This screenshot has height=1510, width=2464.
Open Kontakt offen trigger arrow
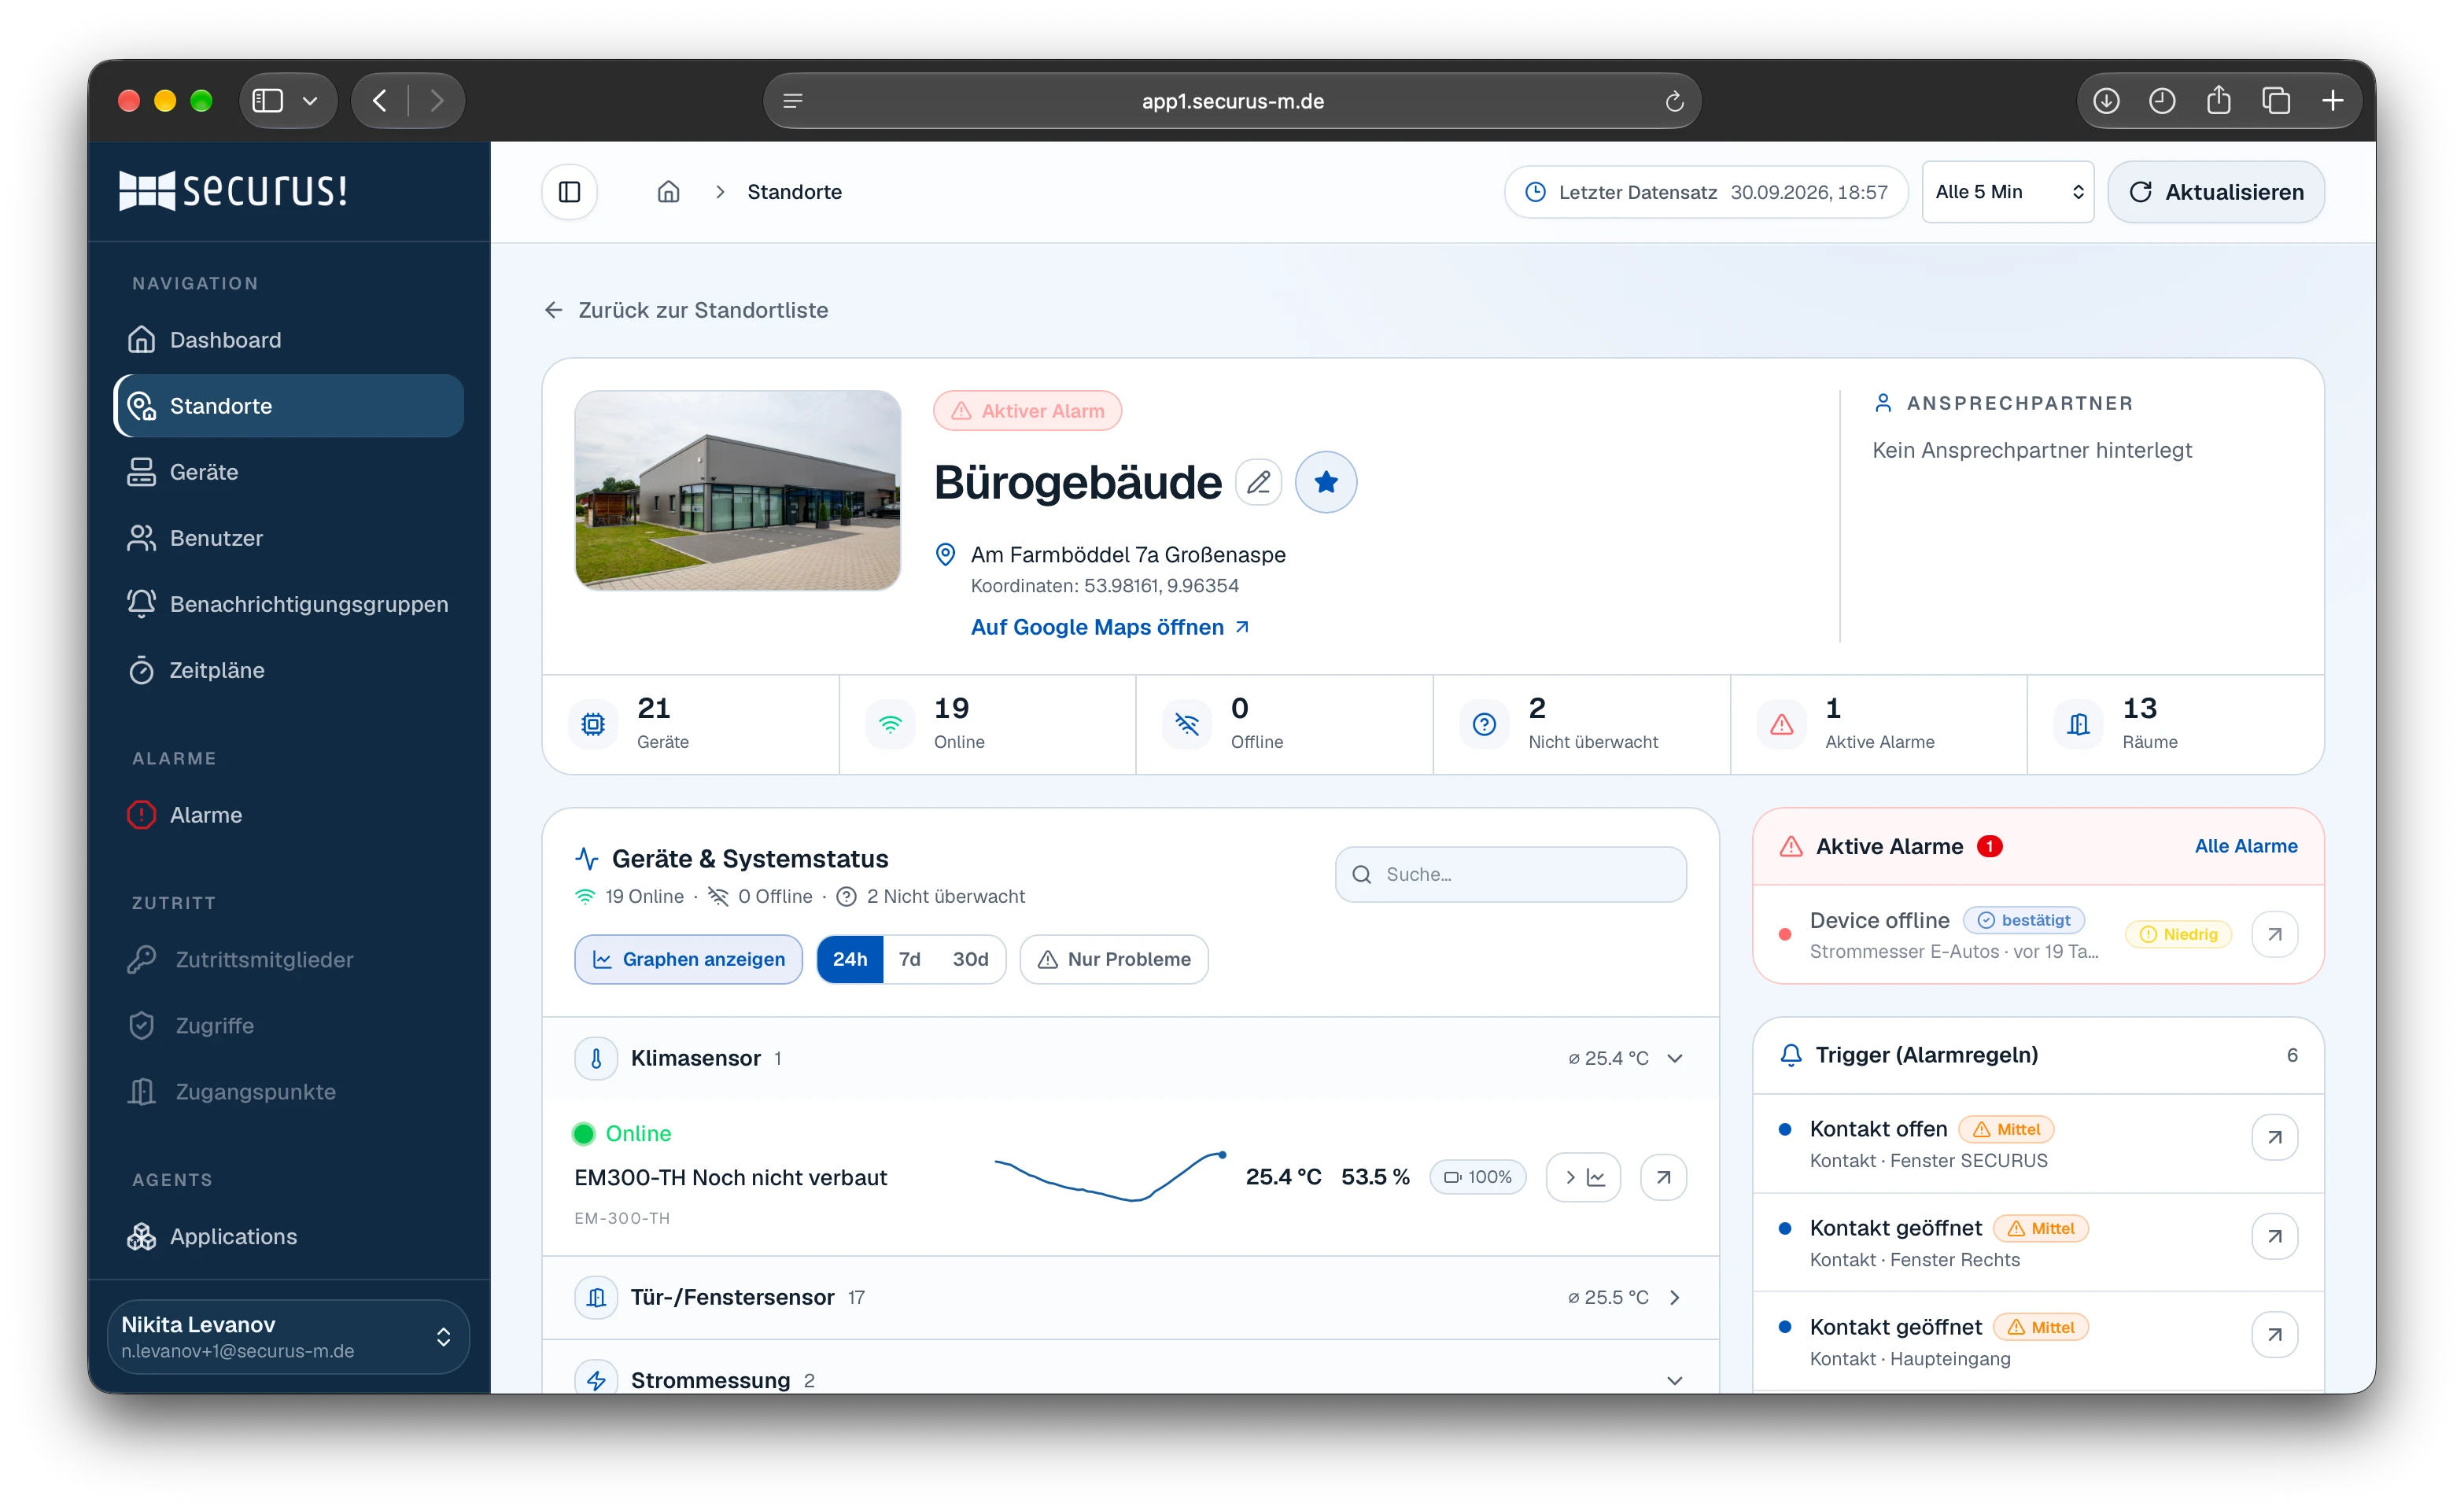(2274, 1137)
